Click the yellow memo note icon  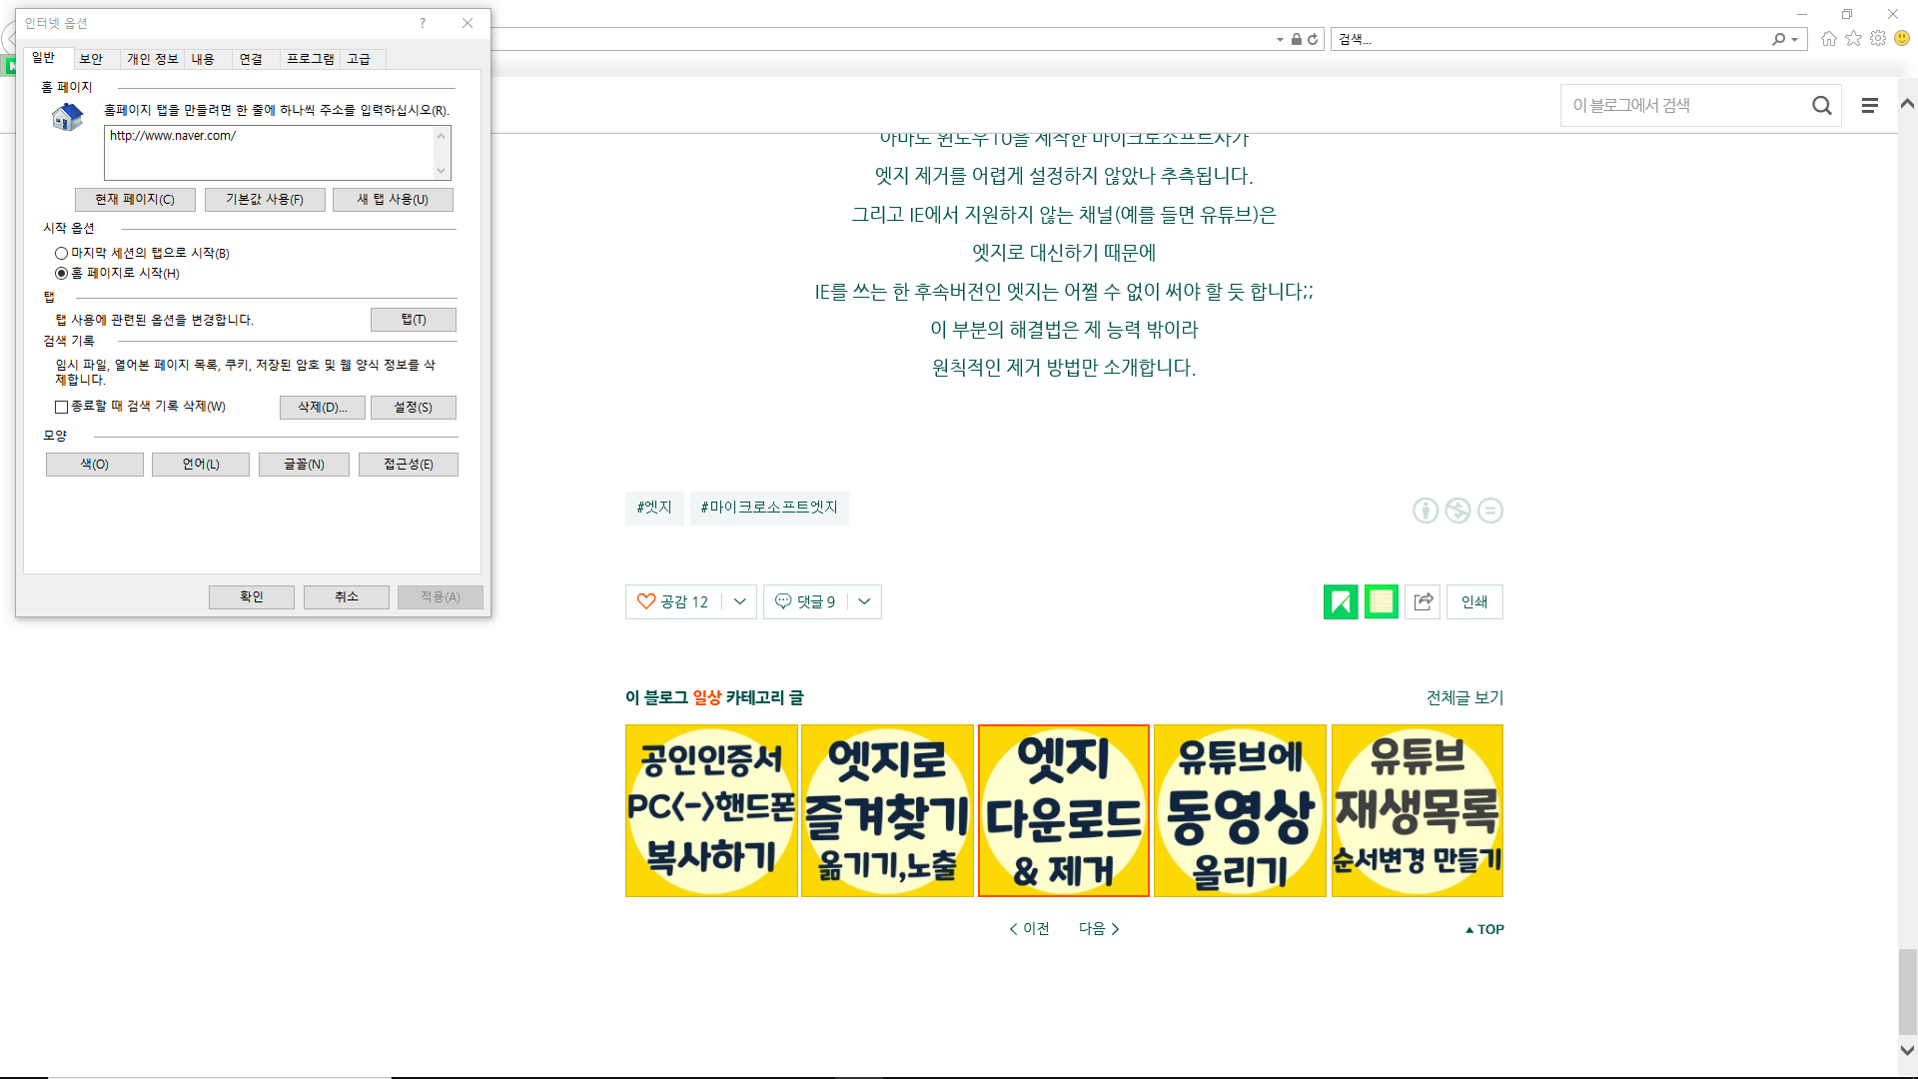[1381, 601]
